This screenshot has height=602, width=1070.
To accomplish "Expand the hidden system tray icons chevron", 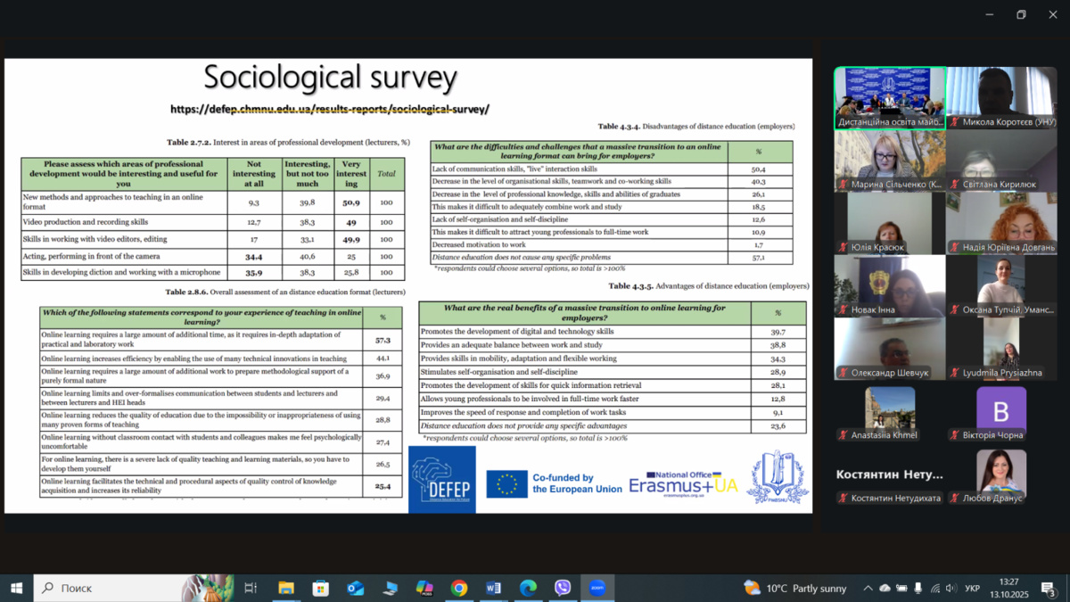I will [x=868, y=589].
